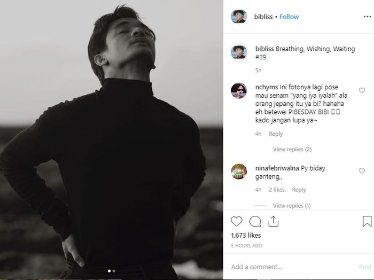Image resolution: width=374 pixels, height=280 pixels.
Task: View the 1,673 likes list
Action: click(x=246, y=235)
